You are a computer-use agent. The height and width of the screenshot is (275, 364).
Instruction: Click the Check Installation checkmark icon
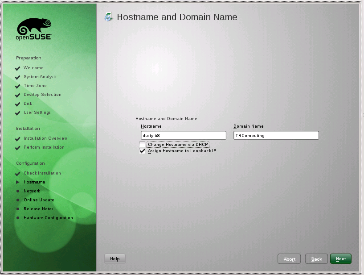coord(18,174)
